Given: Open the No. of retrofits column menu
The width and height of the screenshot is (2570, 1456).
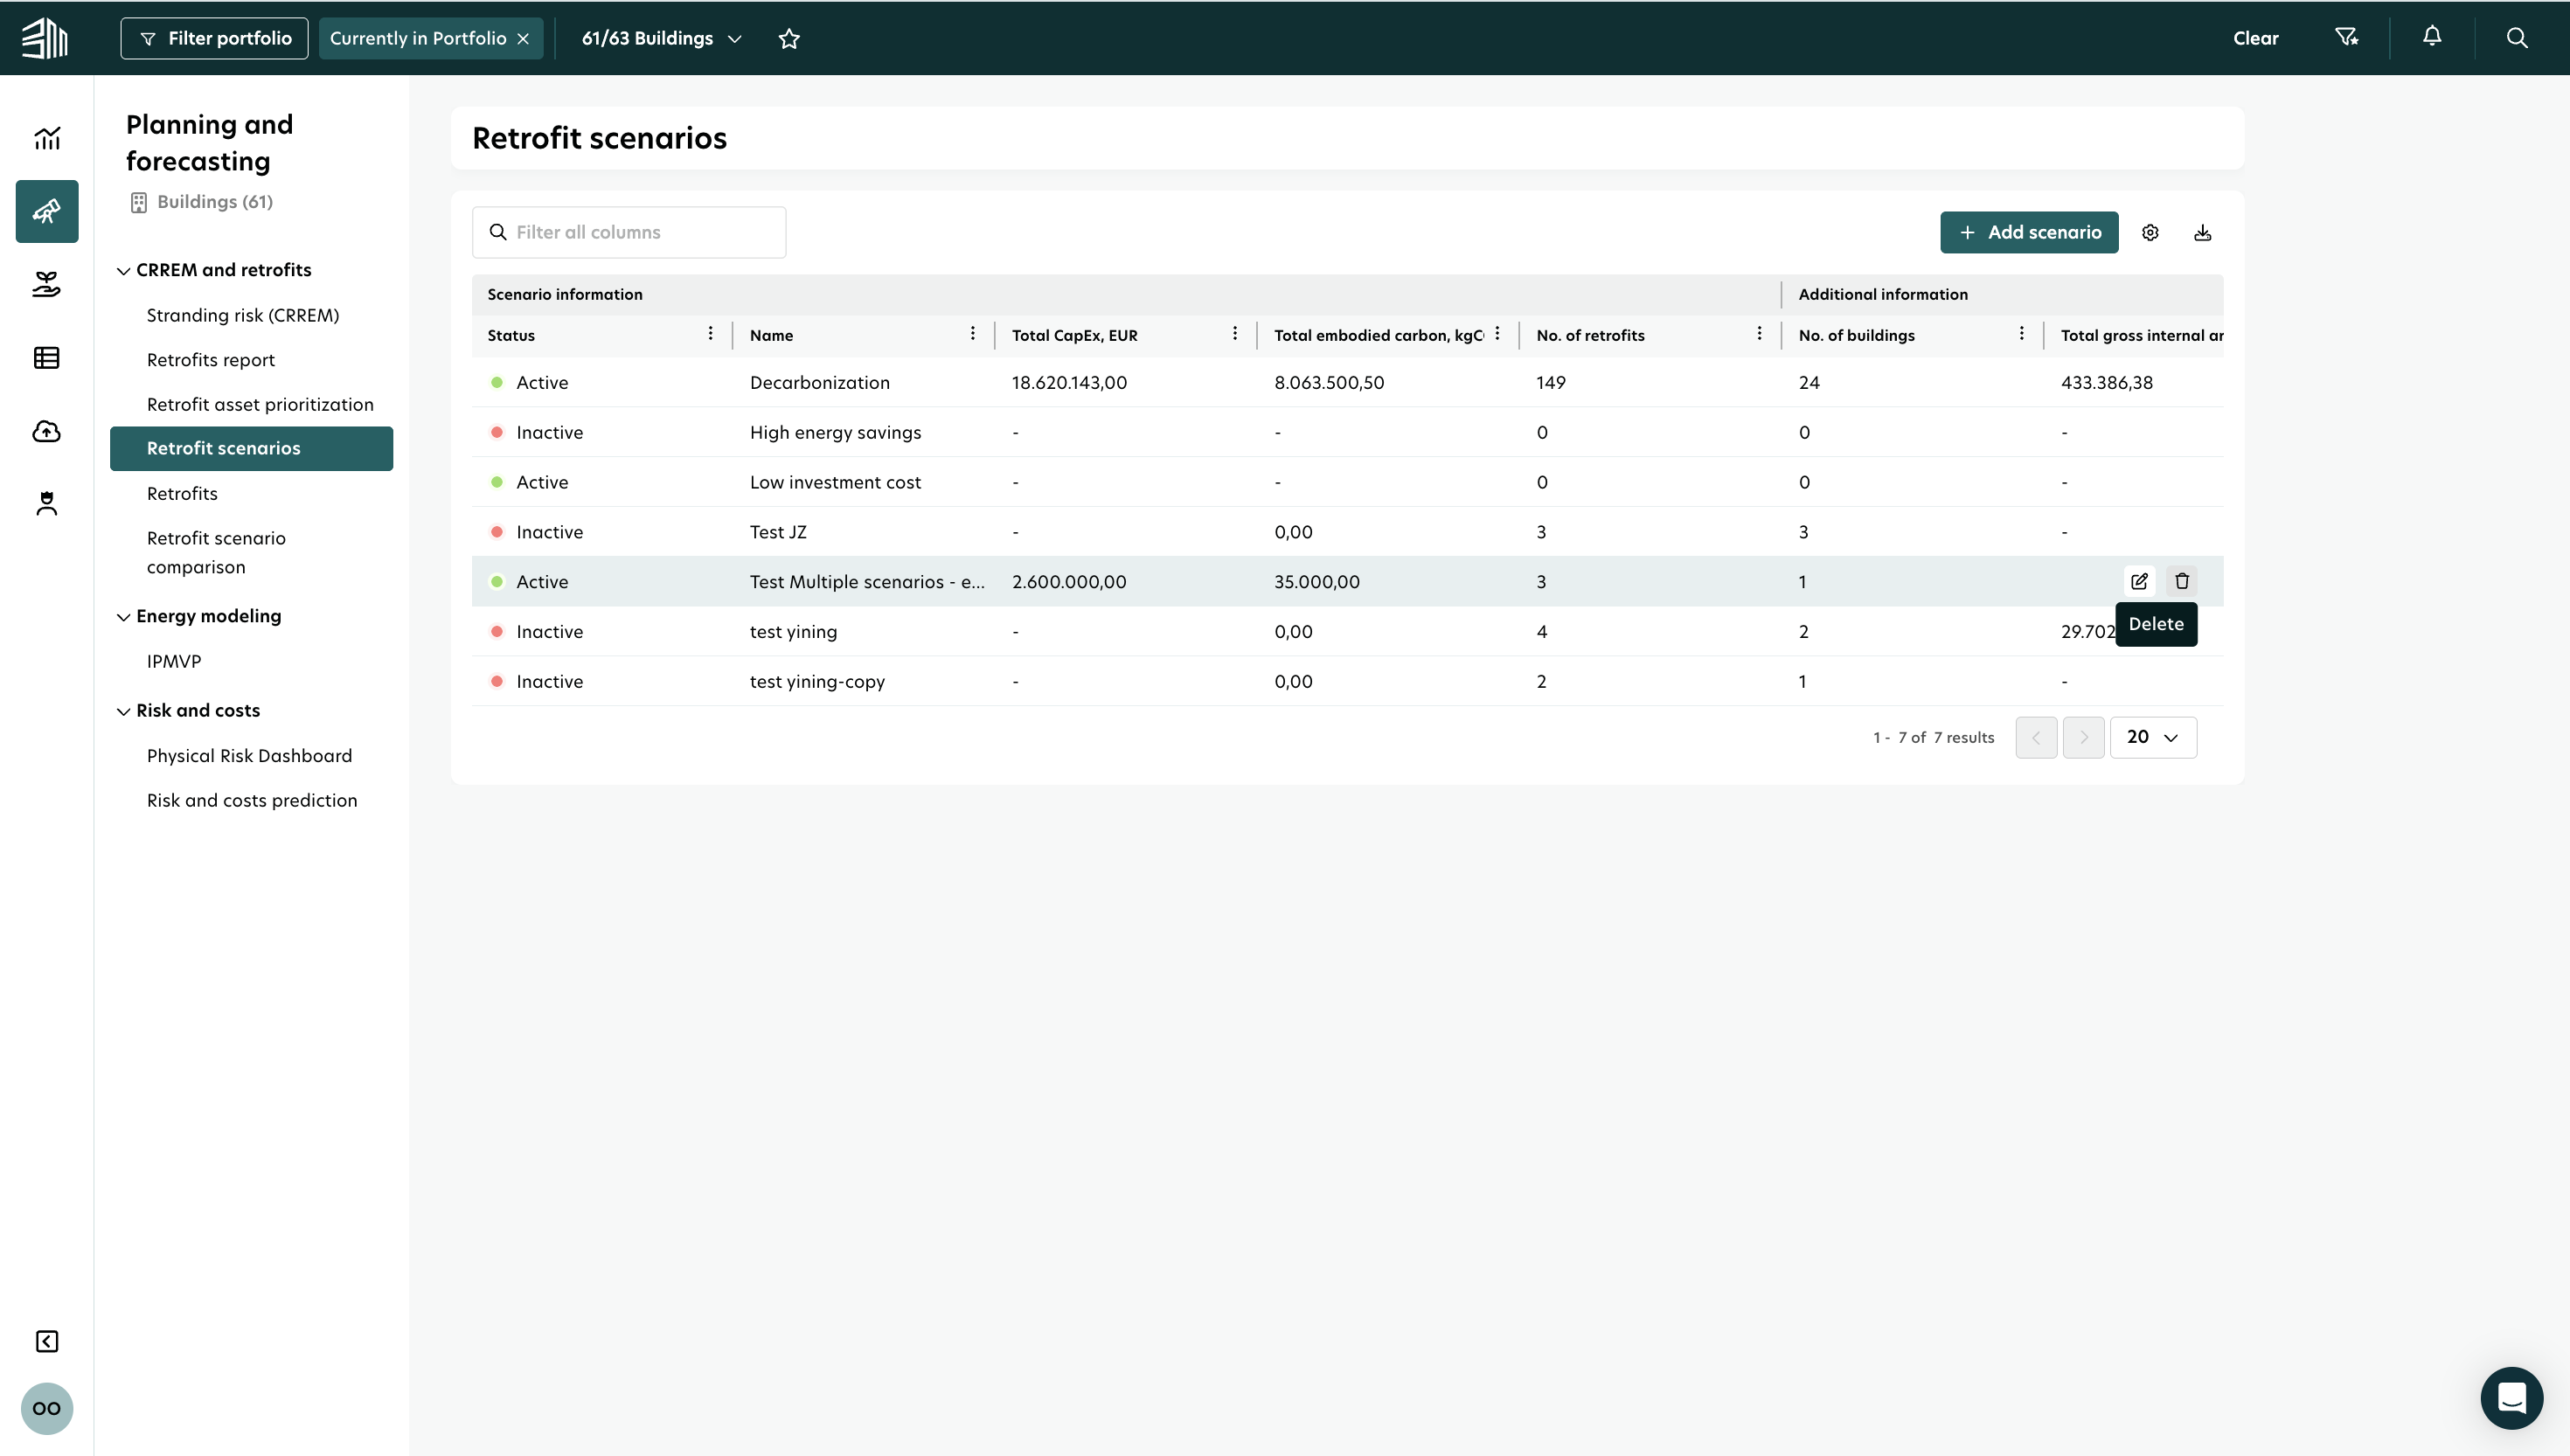Looking at the screenshot, I should pyautogui.click(x=1759, y=334).
